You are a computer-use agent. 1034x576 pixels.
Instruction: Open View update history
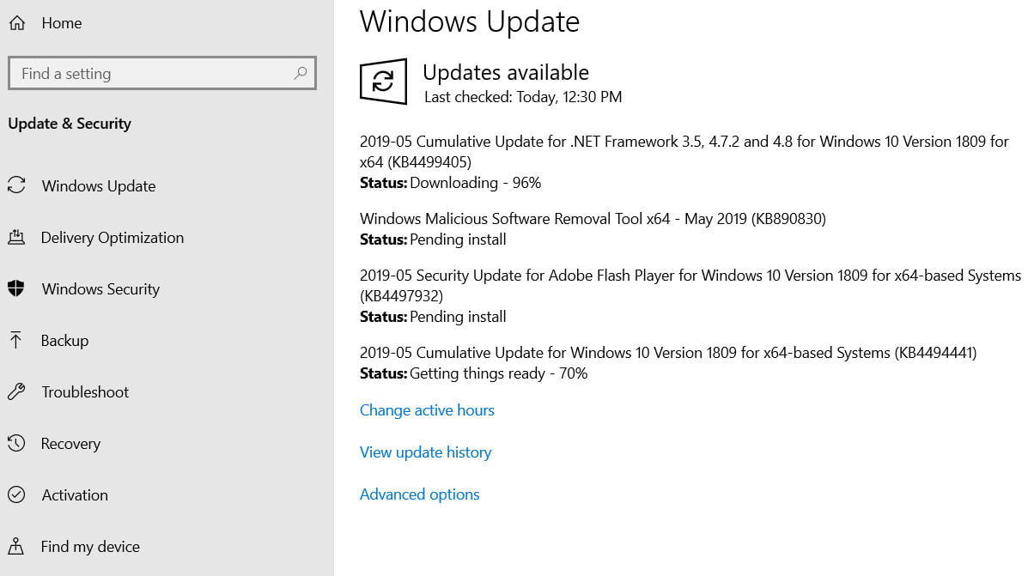[x=425, y=452]
